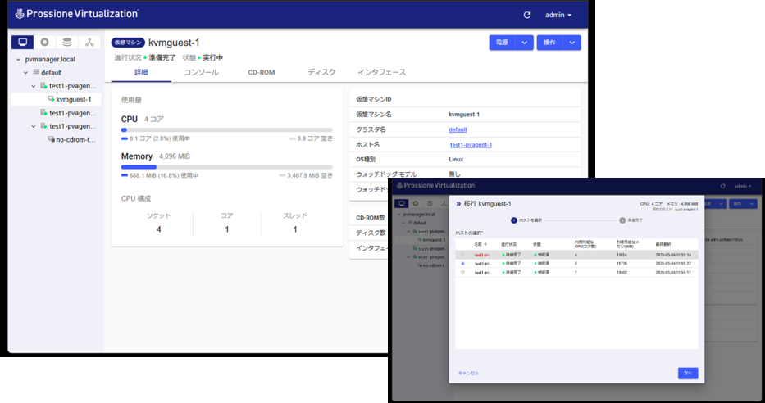765x403 pixels.
Task: Click the 15730 available memory cell
Action: pos(622,264)
